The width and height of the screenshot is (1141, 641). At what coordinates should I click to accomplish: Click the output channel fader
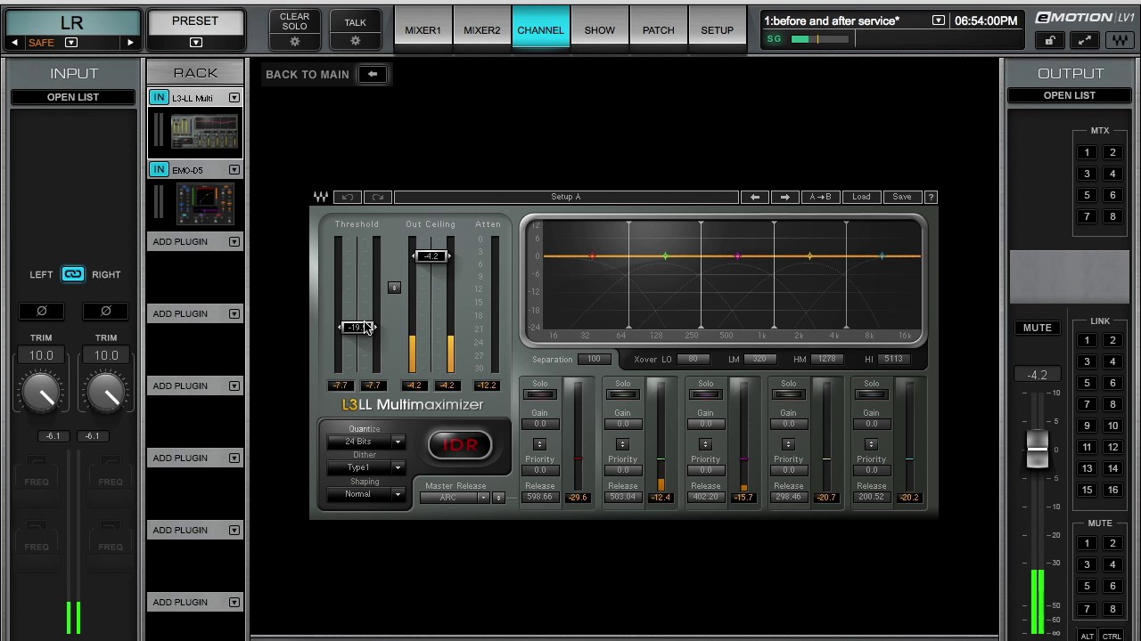[x=1037, y=449]
